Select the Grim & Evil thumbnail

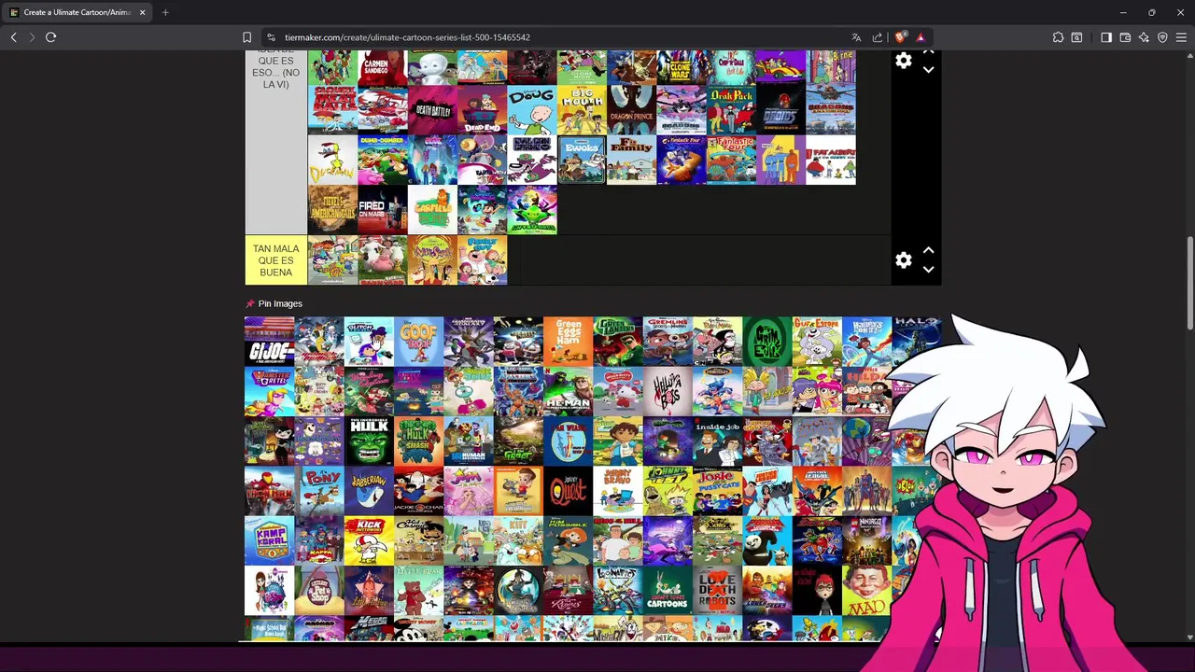(x=767, y=341)
